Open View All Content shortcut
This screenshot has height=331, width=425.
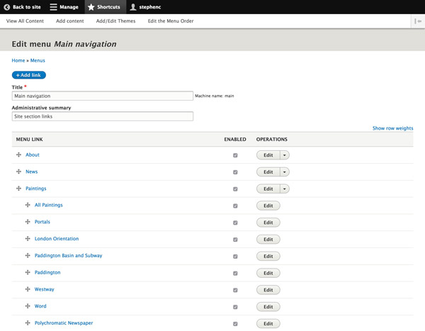[25, 21]
